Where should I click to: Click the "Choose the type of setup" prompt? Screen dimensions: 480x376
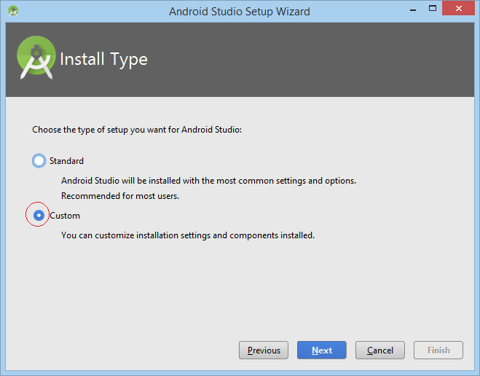click(137, 130)
